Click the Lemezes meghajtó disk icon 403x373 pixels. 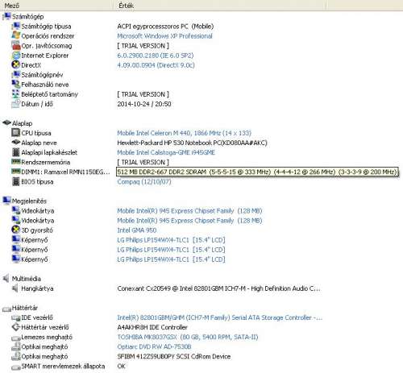(x=16, y=338)
